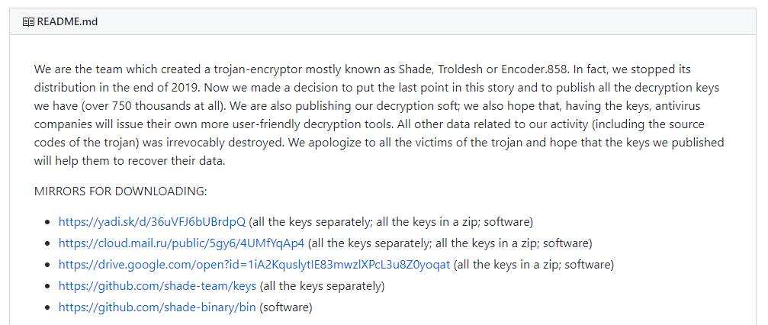Visit the github.com/shade-binary/bin repository link

pyautogui.click(x=157, y=307)
